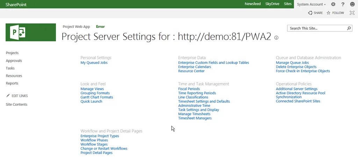Go to Resources in left navigation
The height and width of the screenshot is (157, 358).
click(x=14, y=76)
